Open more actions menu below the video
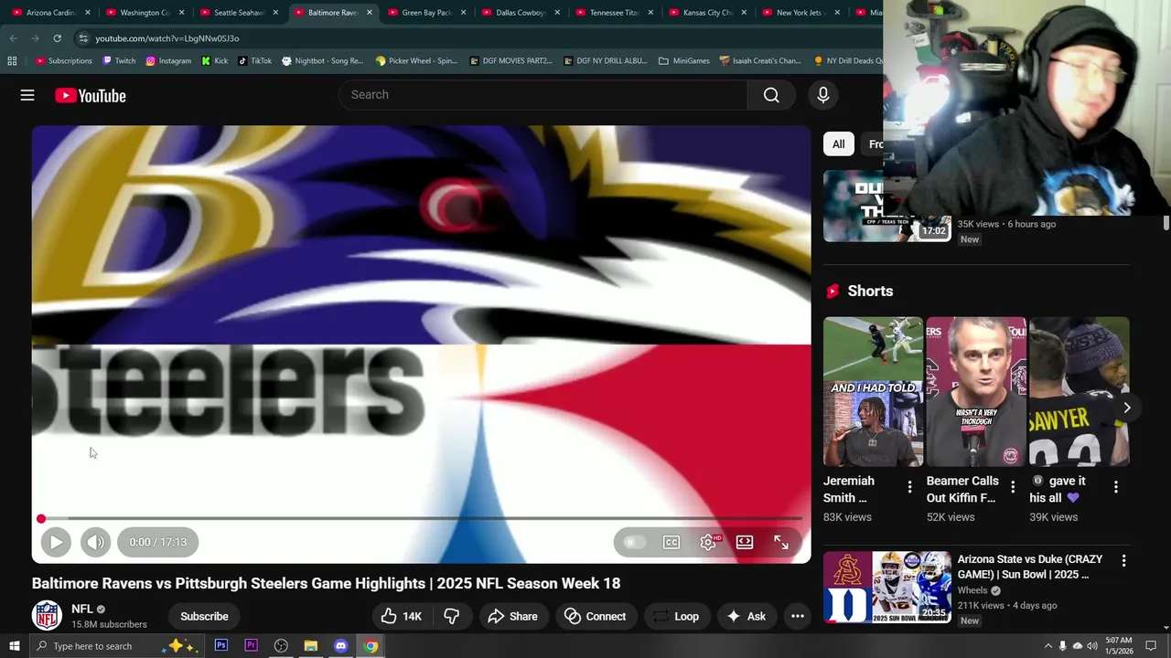1171x658 pixels. tap(798, 616)
